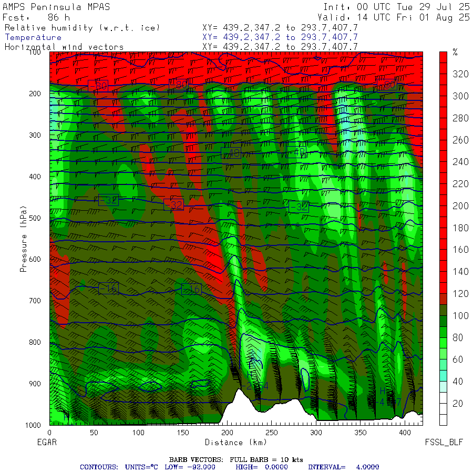This screenshot has width=473, height=473.
Task: Pick the colorbar segment between 40 and 60
Action: click(443, 371)
